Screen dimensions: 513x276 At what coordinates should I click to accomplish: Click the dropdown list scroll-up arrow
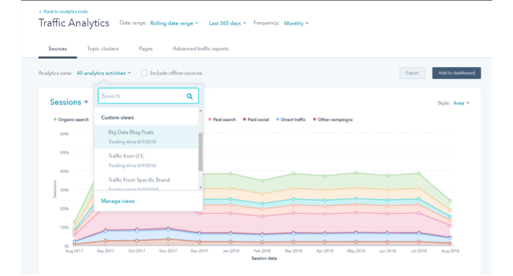coord(200,111)
